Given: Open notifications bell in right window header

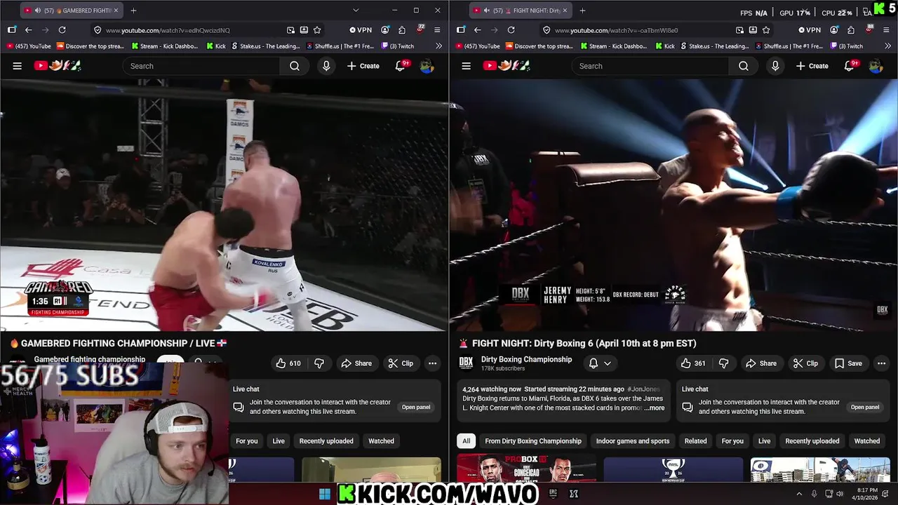Looking at the screenshot, I should pos(850,65).
